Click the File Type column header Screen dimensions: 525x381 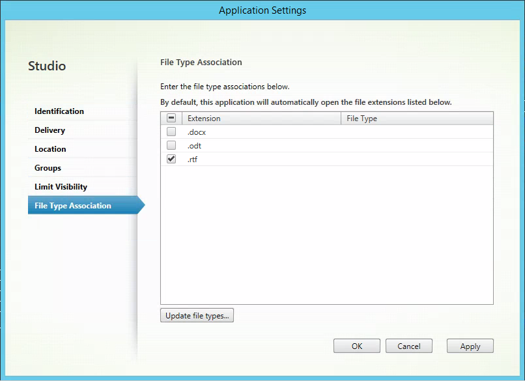click(417, 119)
